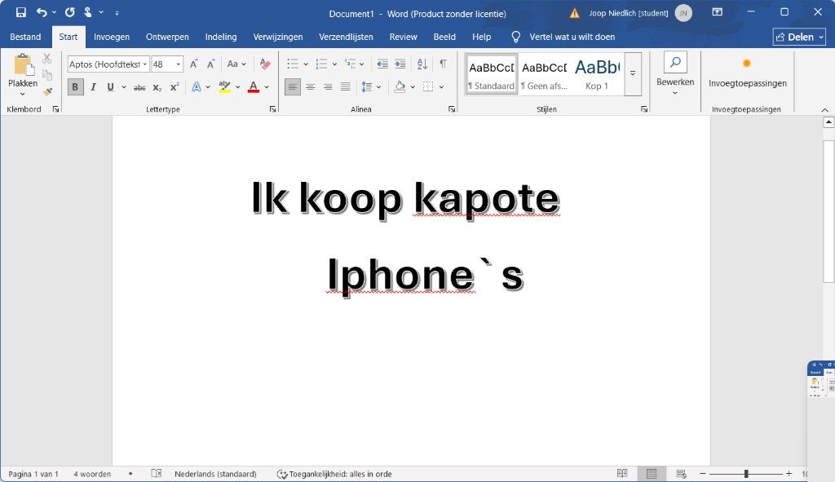
Task: Switch to the Verwijzingen tab
Action: coord(278,37)
